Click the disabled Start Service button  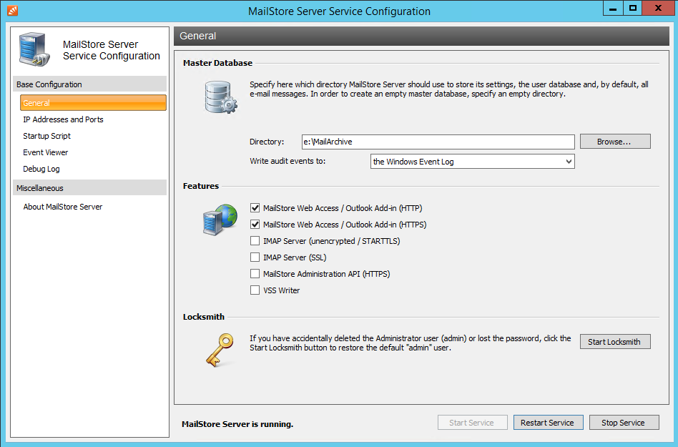point(472,423)
